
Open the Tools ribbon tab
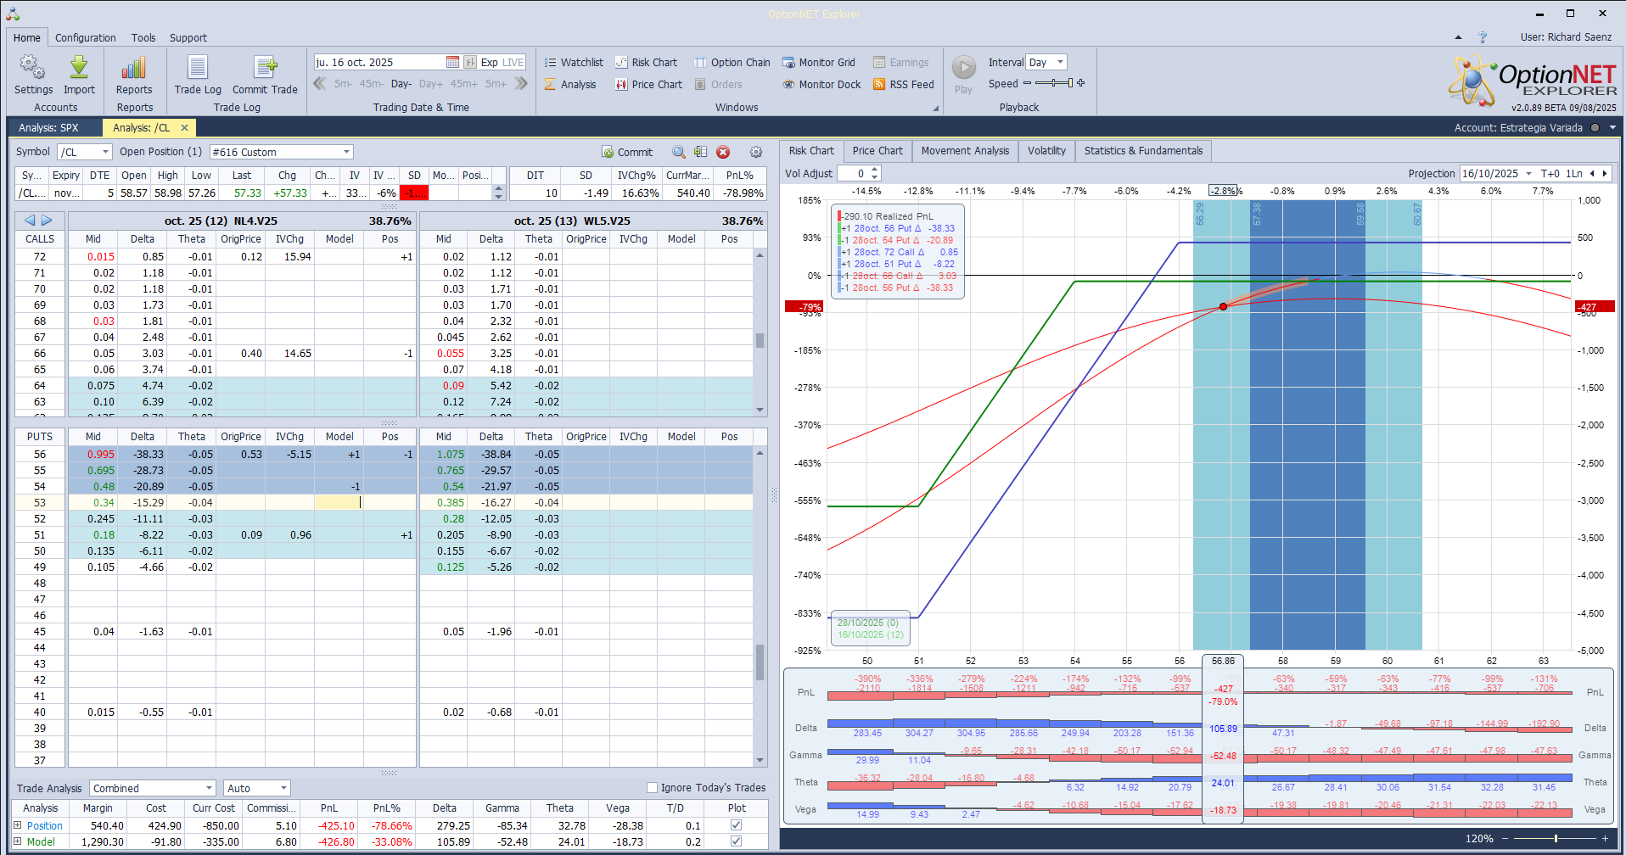(x=143, y=37)
